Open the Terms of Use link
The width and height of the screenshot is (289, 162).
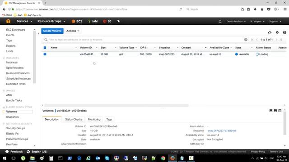[x=276, y=152]
